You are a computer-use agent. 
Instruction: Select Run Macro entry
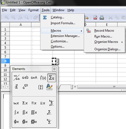pos(103,36)
